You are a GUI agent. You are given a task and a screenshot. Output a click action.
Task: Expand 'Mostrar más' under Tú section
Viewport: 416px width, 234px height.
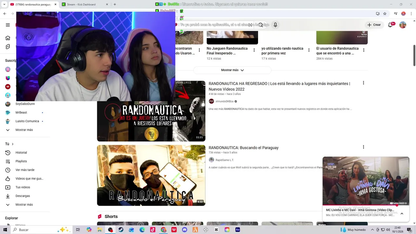pos(25,205)
